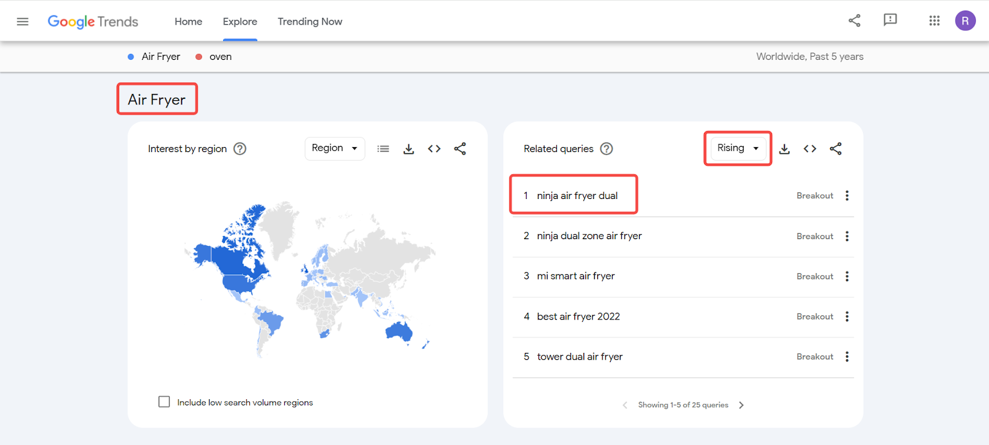
Task: Click Australia on the world map
Action: [x=399, y=333]
